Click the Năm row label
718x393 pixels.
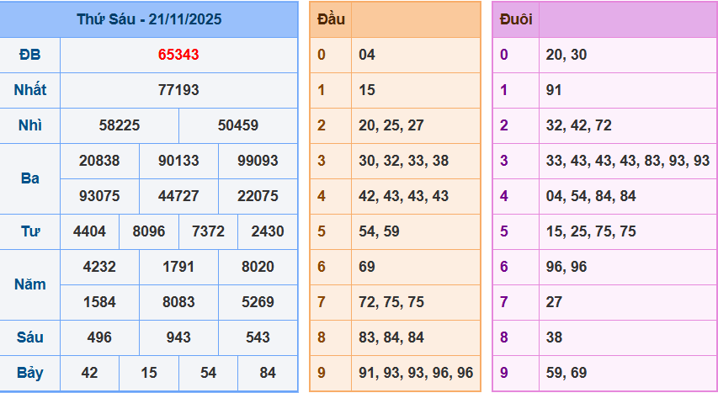coord(30,284)
